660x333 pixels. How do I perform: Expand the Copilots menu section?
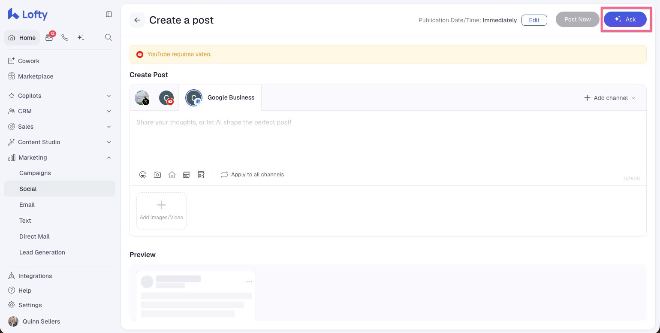tap(60, 96)
